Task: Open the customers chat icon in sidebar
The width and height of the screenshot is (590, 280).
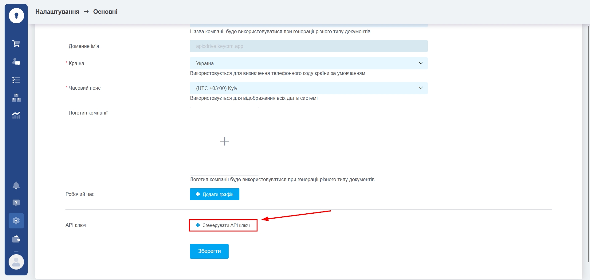Action: (16, 62)
